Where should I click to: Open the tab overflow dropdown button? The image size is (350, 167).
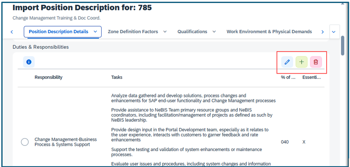click(334, 32)
